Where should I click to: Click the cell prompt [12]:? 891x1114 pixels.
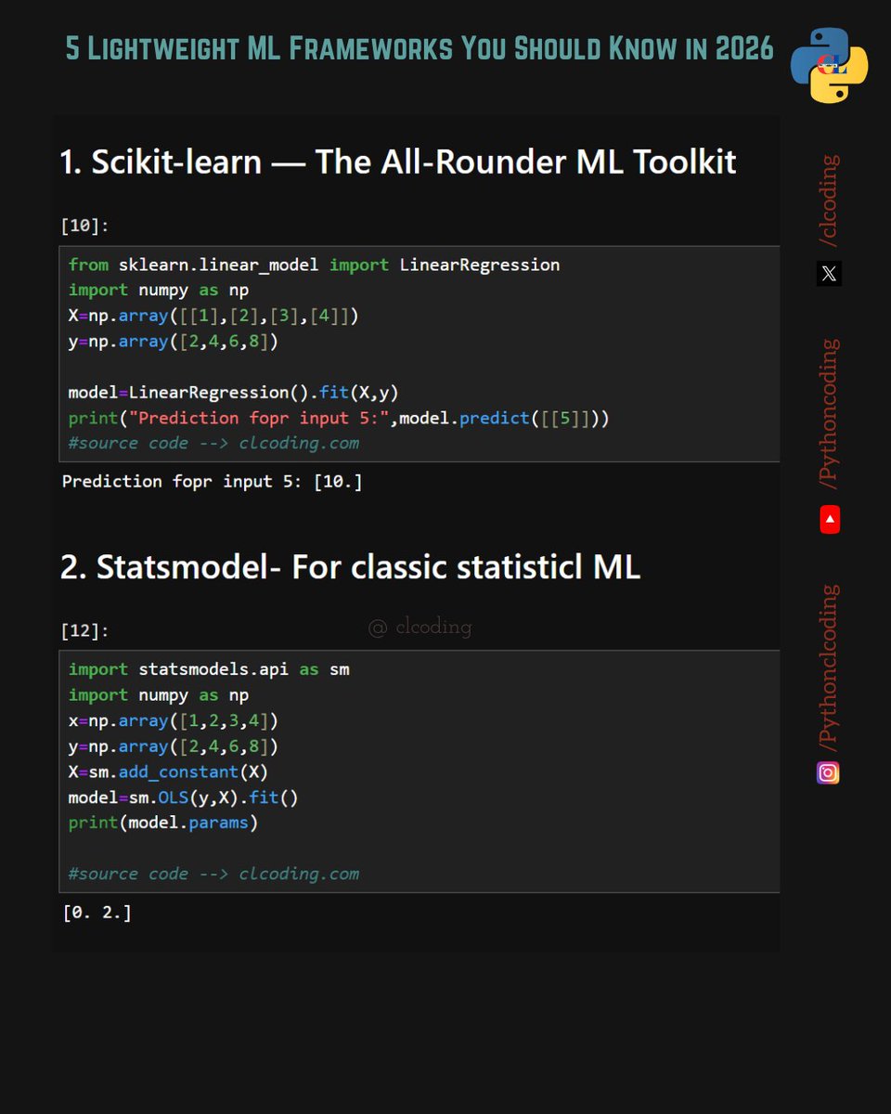85,631
